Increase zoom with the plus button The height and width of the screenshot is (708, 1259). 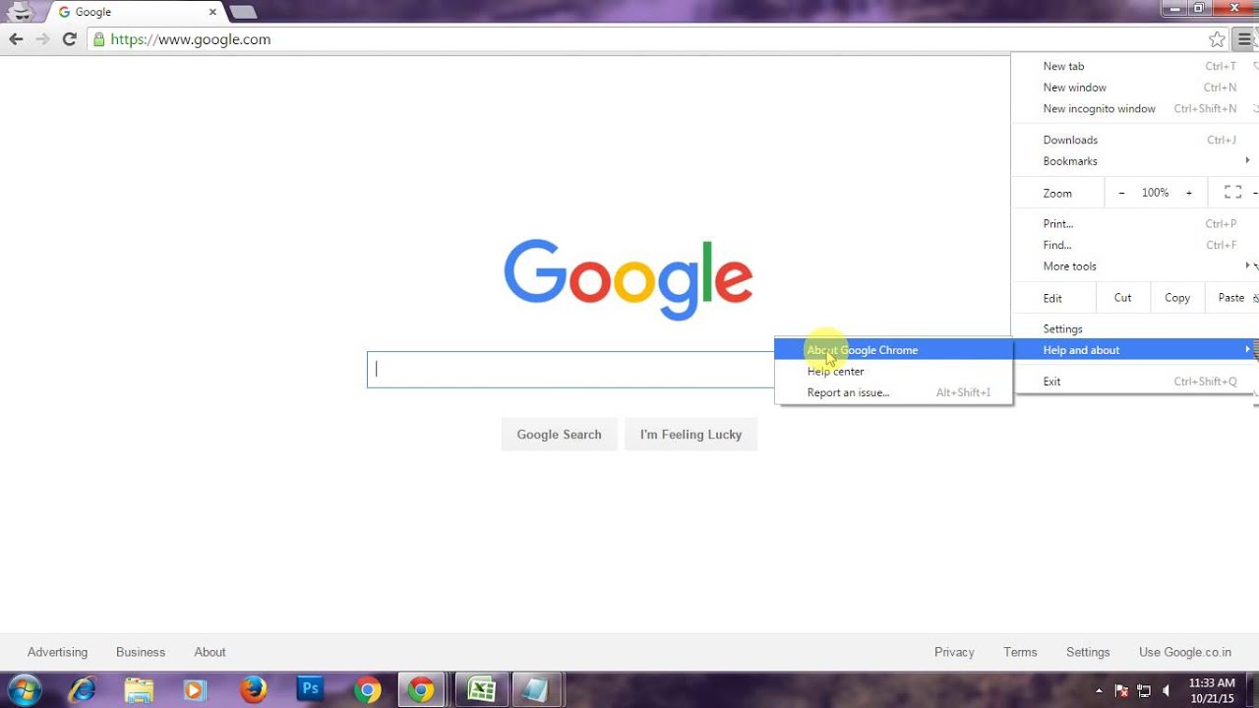(1188, 193)
